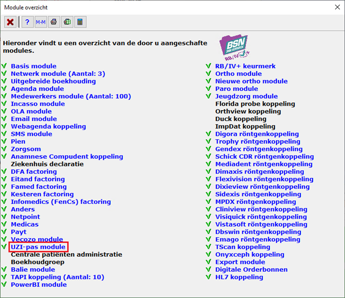Open Digitale Orderbonnen link
Viewport: 345px width, 298px height.
click(251, 269)
